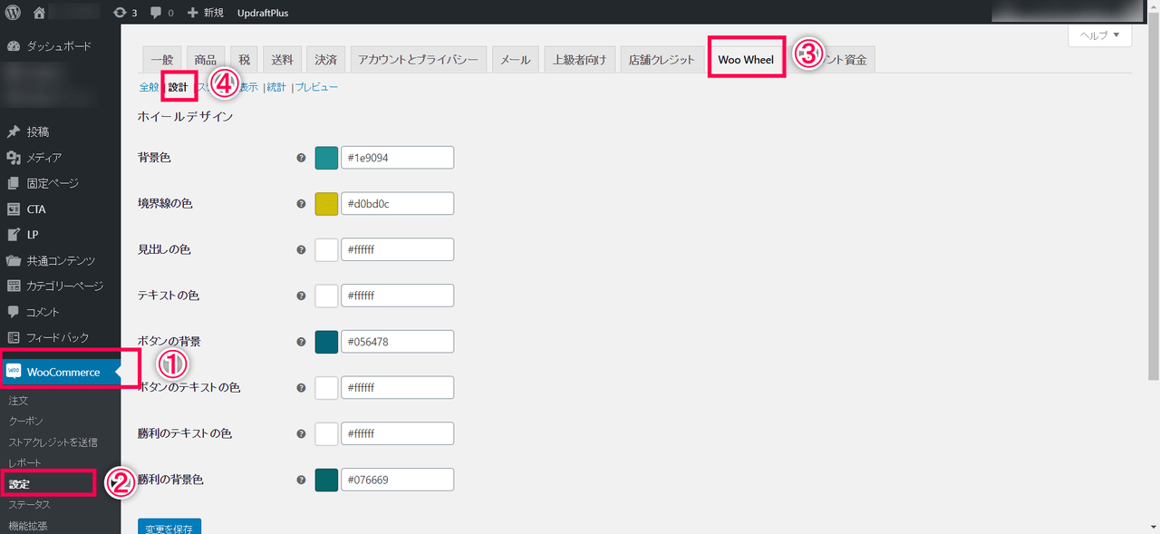Show help tip for 境界線の色
Screen dimensions: 1160x534
point(301,204)
